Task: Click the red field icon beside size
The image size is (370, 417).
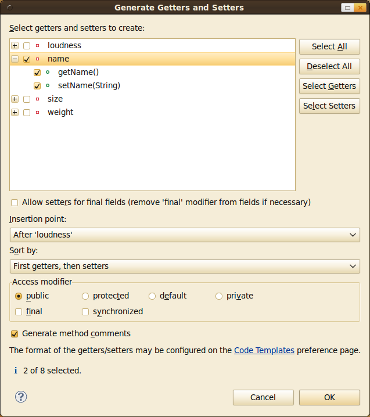Action: 38,99
